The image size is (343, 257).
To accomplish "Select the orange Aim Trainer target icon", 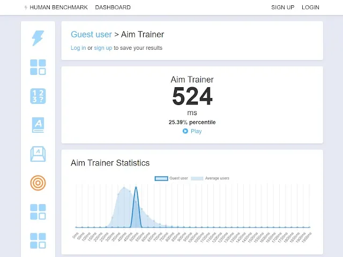I will [38, 183].
